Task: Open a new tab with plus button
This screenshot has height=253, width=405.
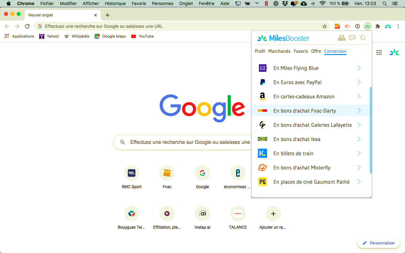Action: coord(108,15)
